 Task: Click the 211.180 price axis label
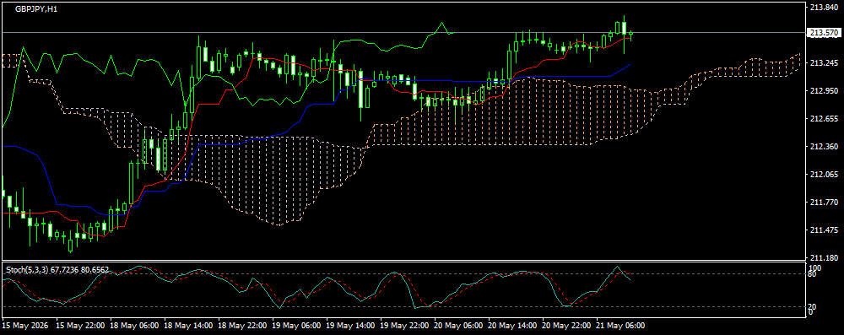[824, 257]
